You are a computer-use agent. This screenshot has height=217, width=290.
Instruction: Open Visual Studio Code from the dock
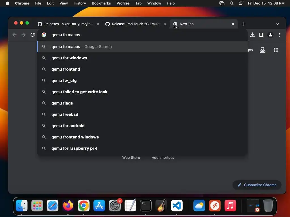(177, 206)
